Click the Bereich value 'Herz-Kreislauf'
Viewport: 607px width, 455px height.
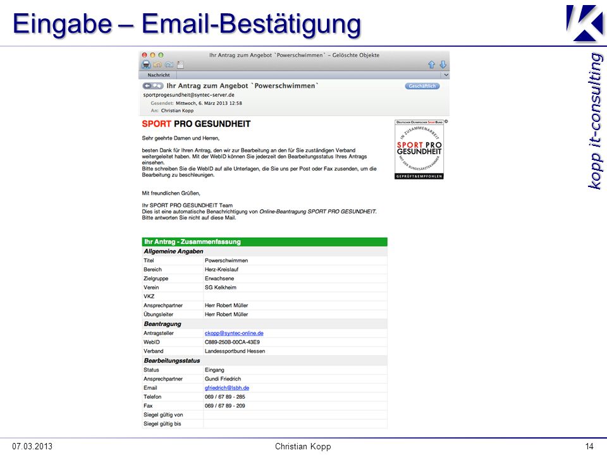221,270
